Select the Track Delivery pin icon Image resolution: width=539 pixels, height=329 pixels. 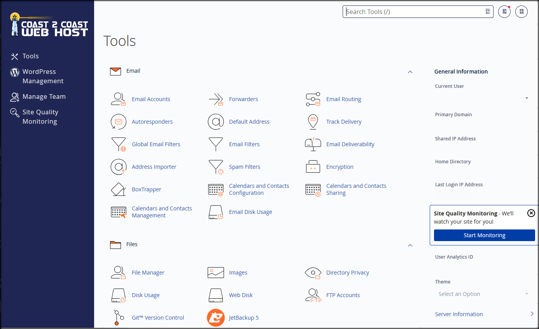313,122
